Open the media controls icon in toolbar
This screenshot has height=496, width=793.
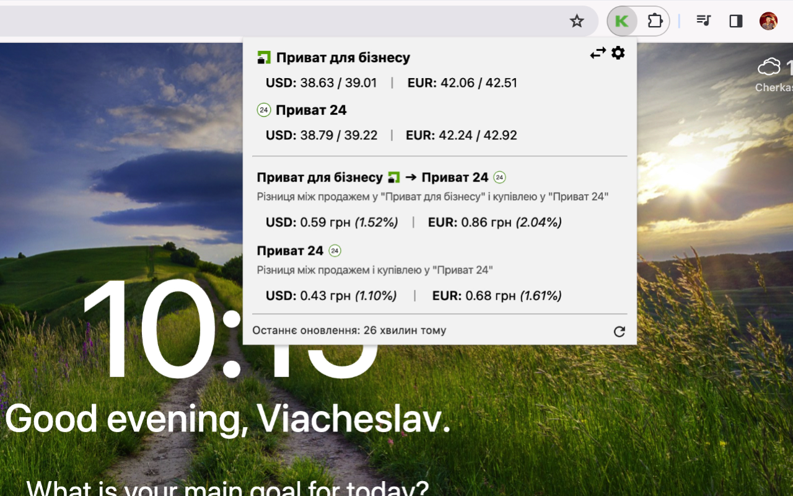tap(703, 20)
